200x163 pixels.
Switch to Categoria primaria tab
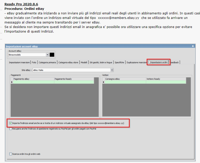pyautogui.click(x=47, y=62)
